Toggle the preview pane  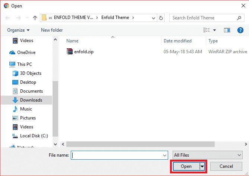(x=227, y=30)
